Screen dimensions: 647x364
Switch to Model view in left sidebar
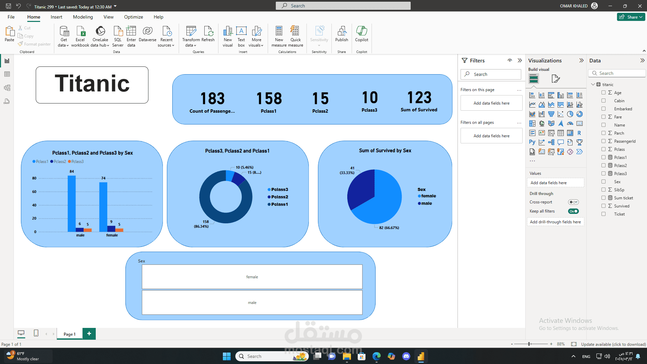click(x=7, y=88)
